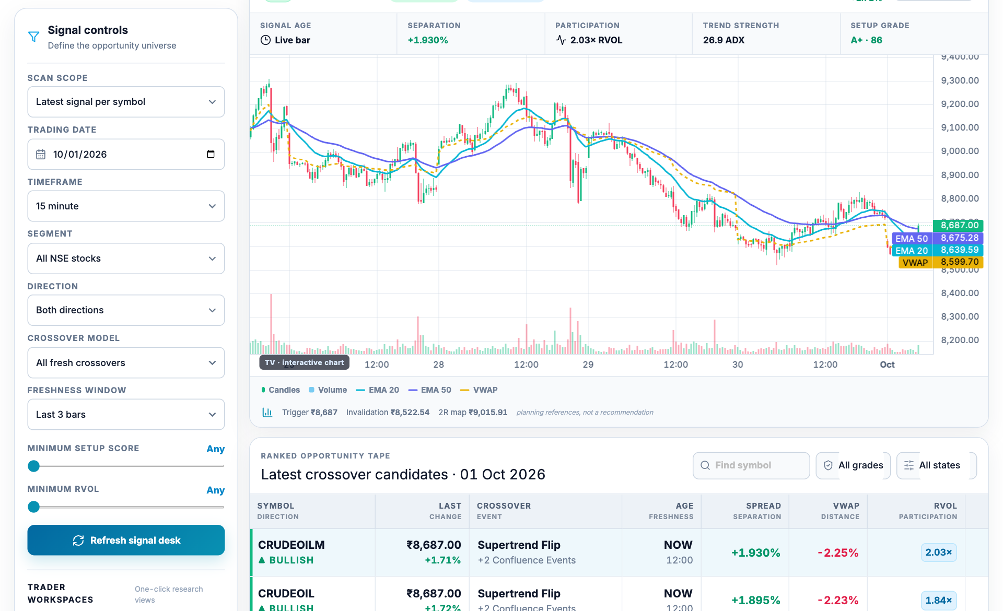Click the Live bar clock icon
The image size is (1003, 611).
tap(265, 40)
